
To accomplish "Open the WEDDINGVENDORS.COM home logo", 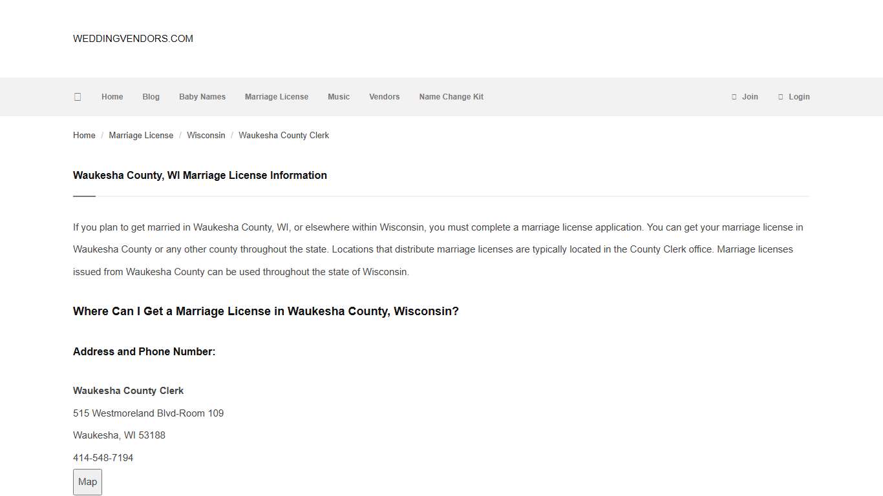I will point(133,39).
